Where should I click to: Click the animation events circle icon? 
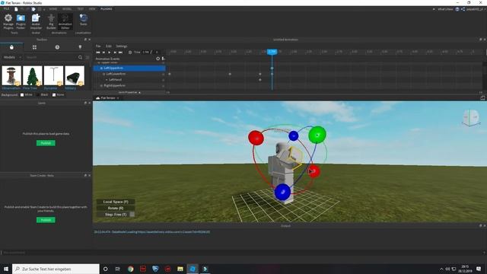pyautogui.click(x=158, y=59)
